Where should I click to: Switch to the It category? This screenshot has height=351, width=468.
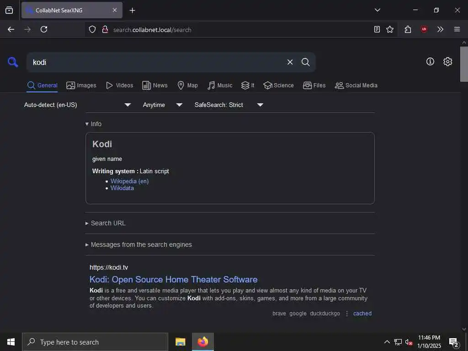coord(247,85)
